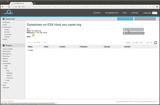The height and width of the screenshot is (105, 160).
Task: Expand the Help node under ESX
Action: 5,80
